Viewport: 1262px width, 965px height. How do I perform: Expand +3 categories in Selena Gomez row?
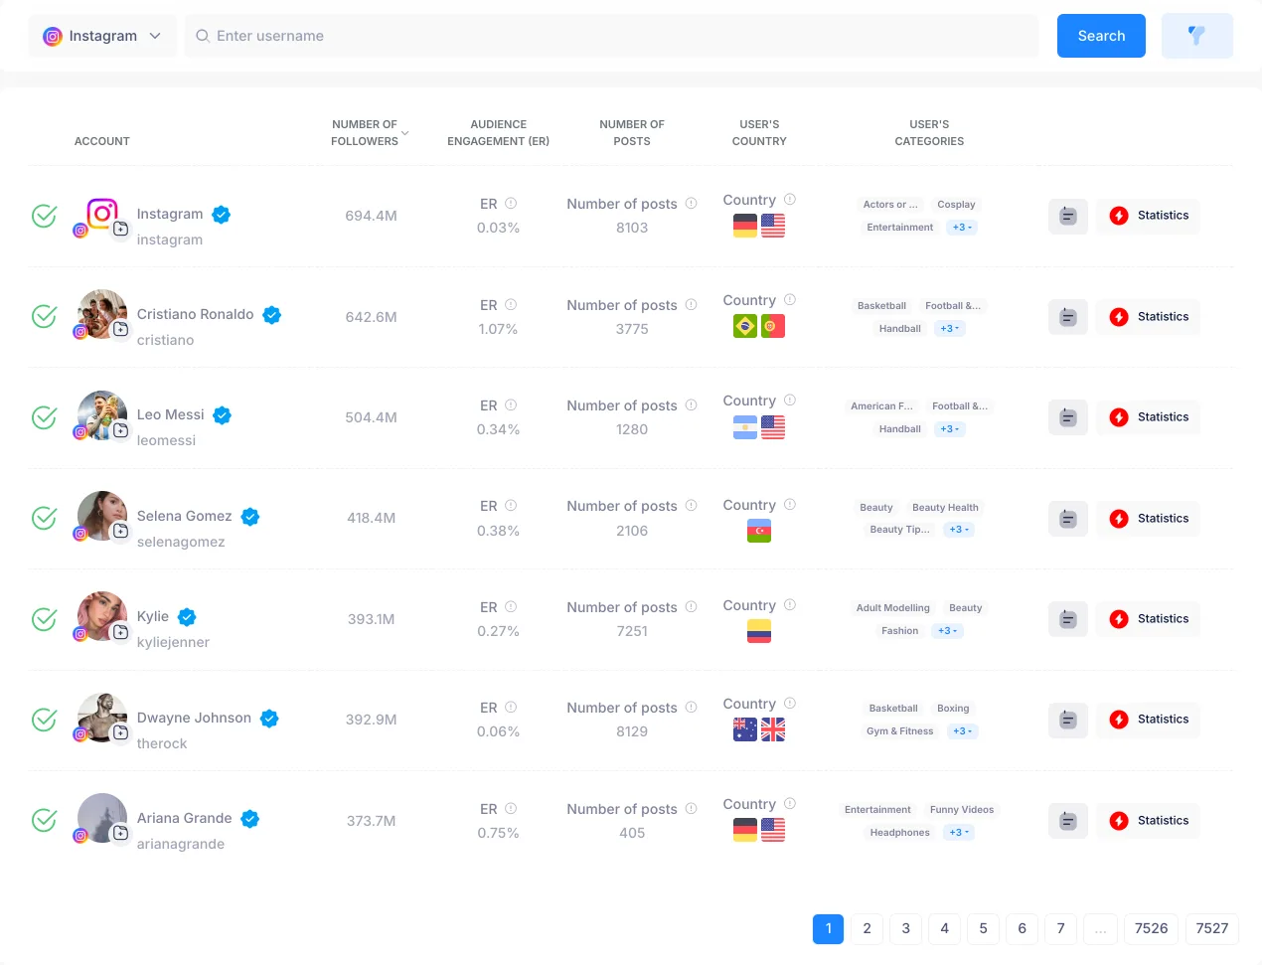(x=959, y=530)
